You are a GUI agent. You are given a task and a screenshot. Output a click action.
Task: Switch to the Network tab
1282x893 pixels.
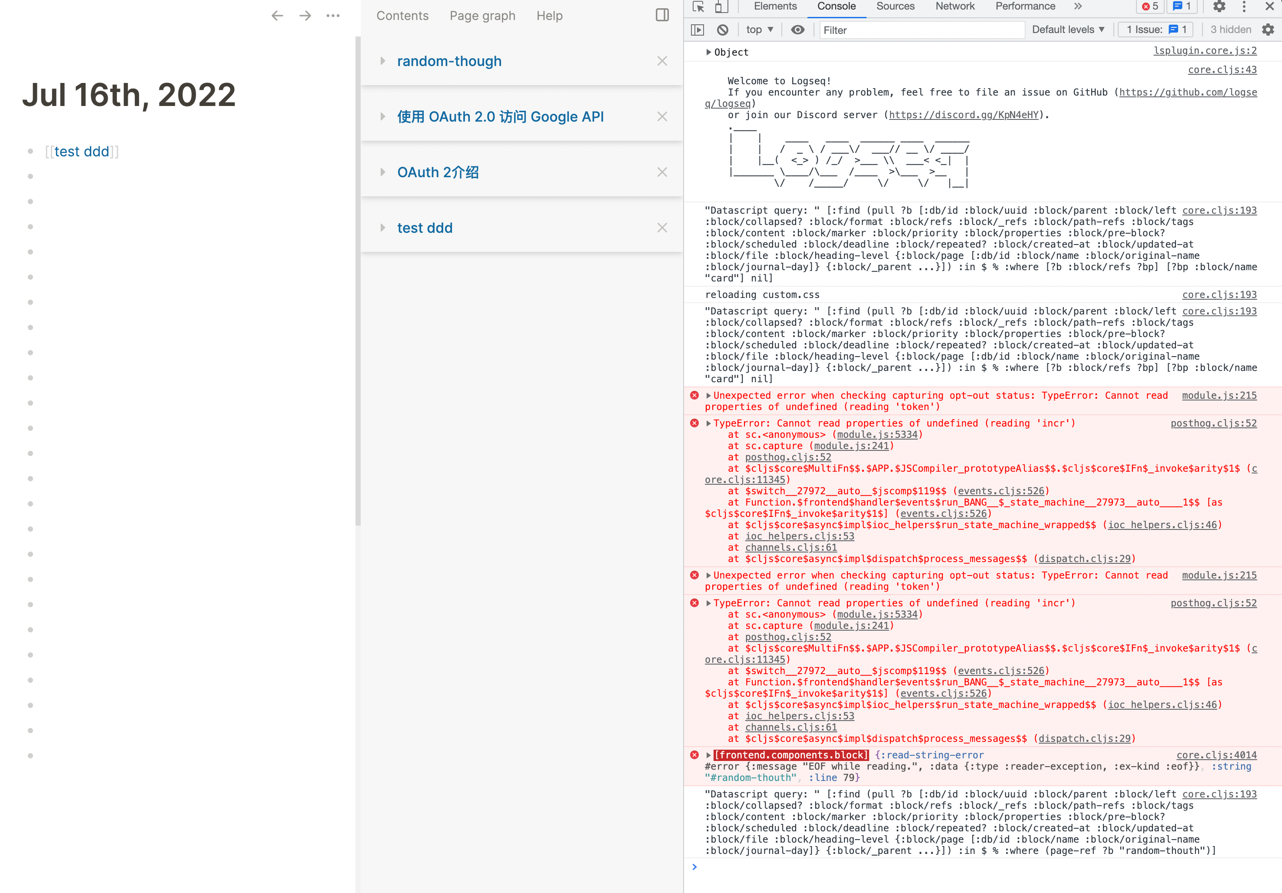(955, 6)
